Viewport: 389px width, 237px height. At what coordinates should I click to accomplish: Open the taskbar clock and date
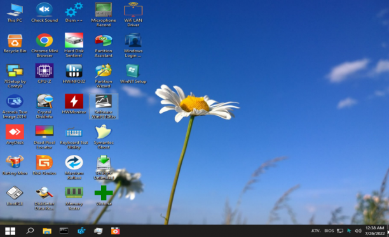(374, 231)
